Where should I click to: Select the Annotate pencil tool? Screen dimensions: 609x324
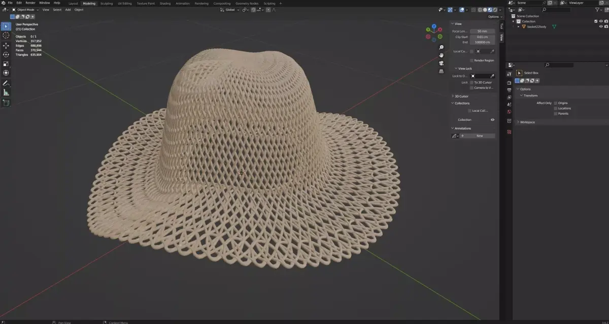pos(6,83)
